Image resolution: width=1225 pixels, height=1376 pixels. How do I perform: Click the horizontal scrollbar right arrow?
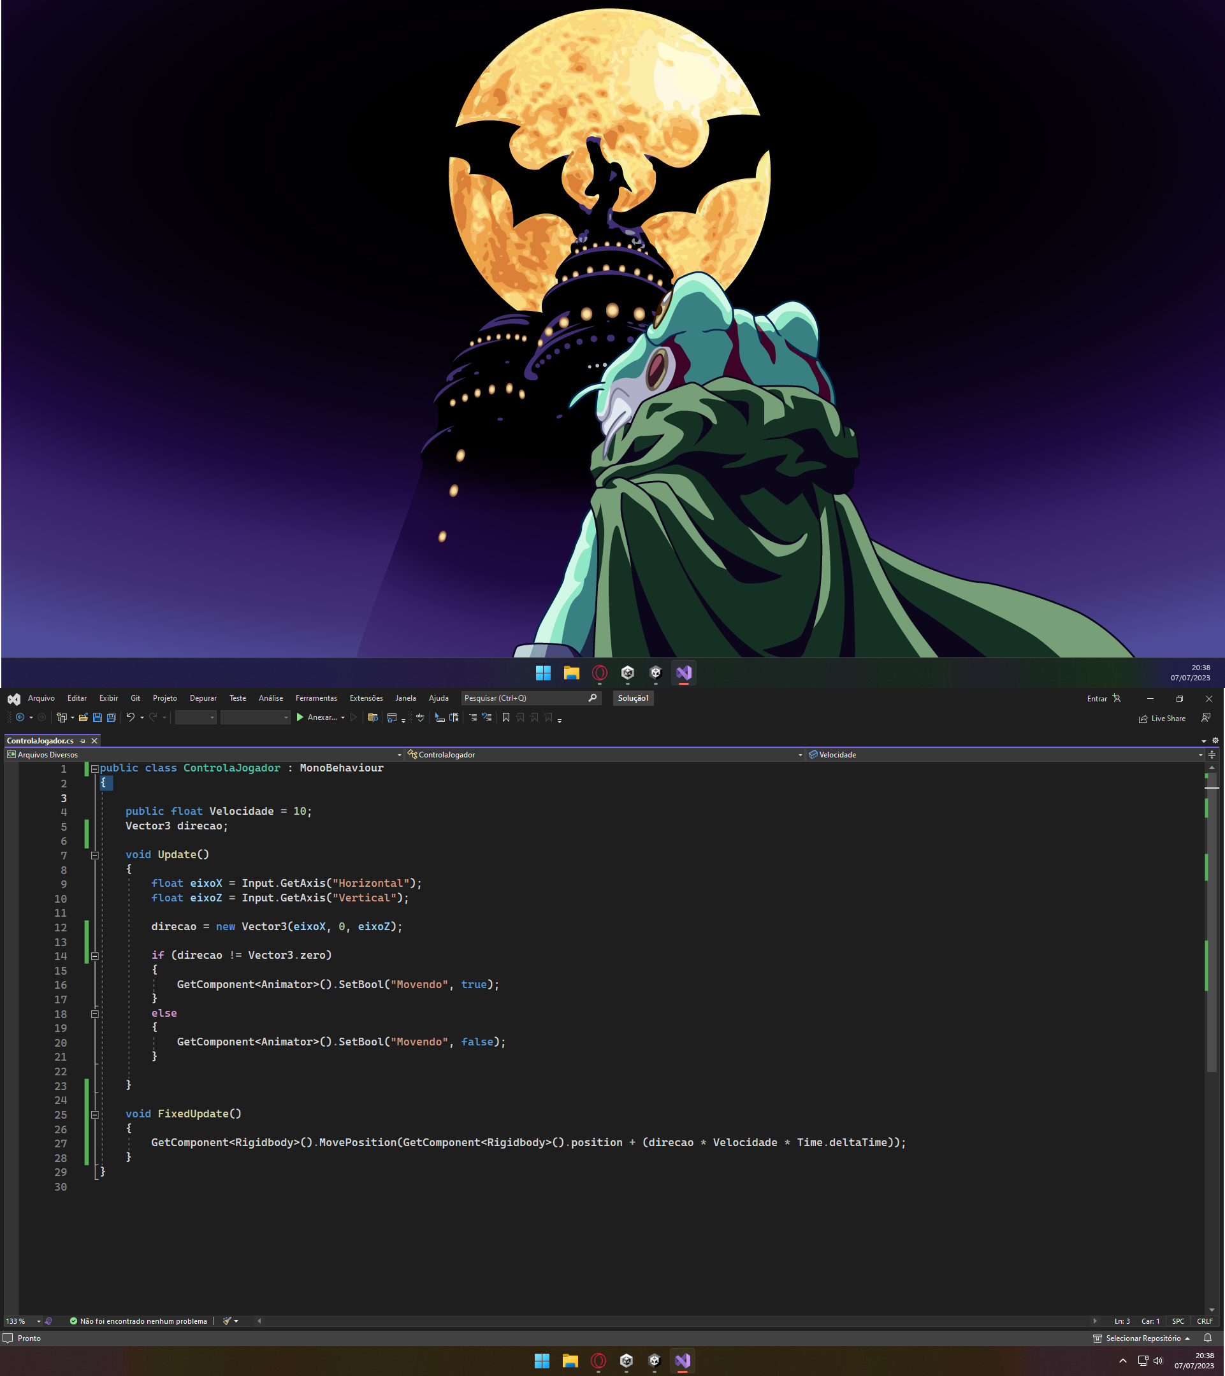pos(1095,1321)
